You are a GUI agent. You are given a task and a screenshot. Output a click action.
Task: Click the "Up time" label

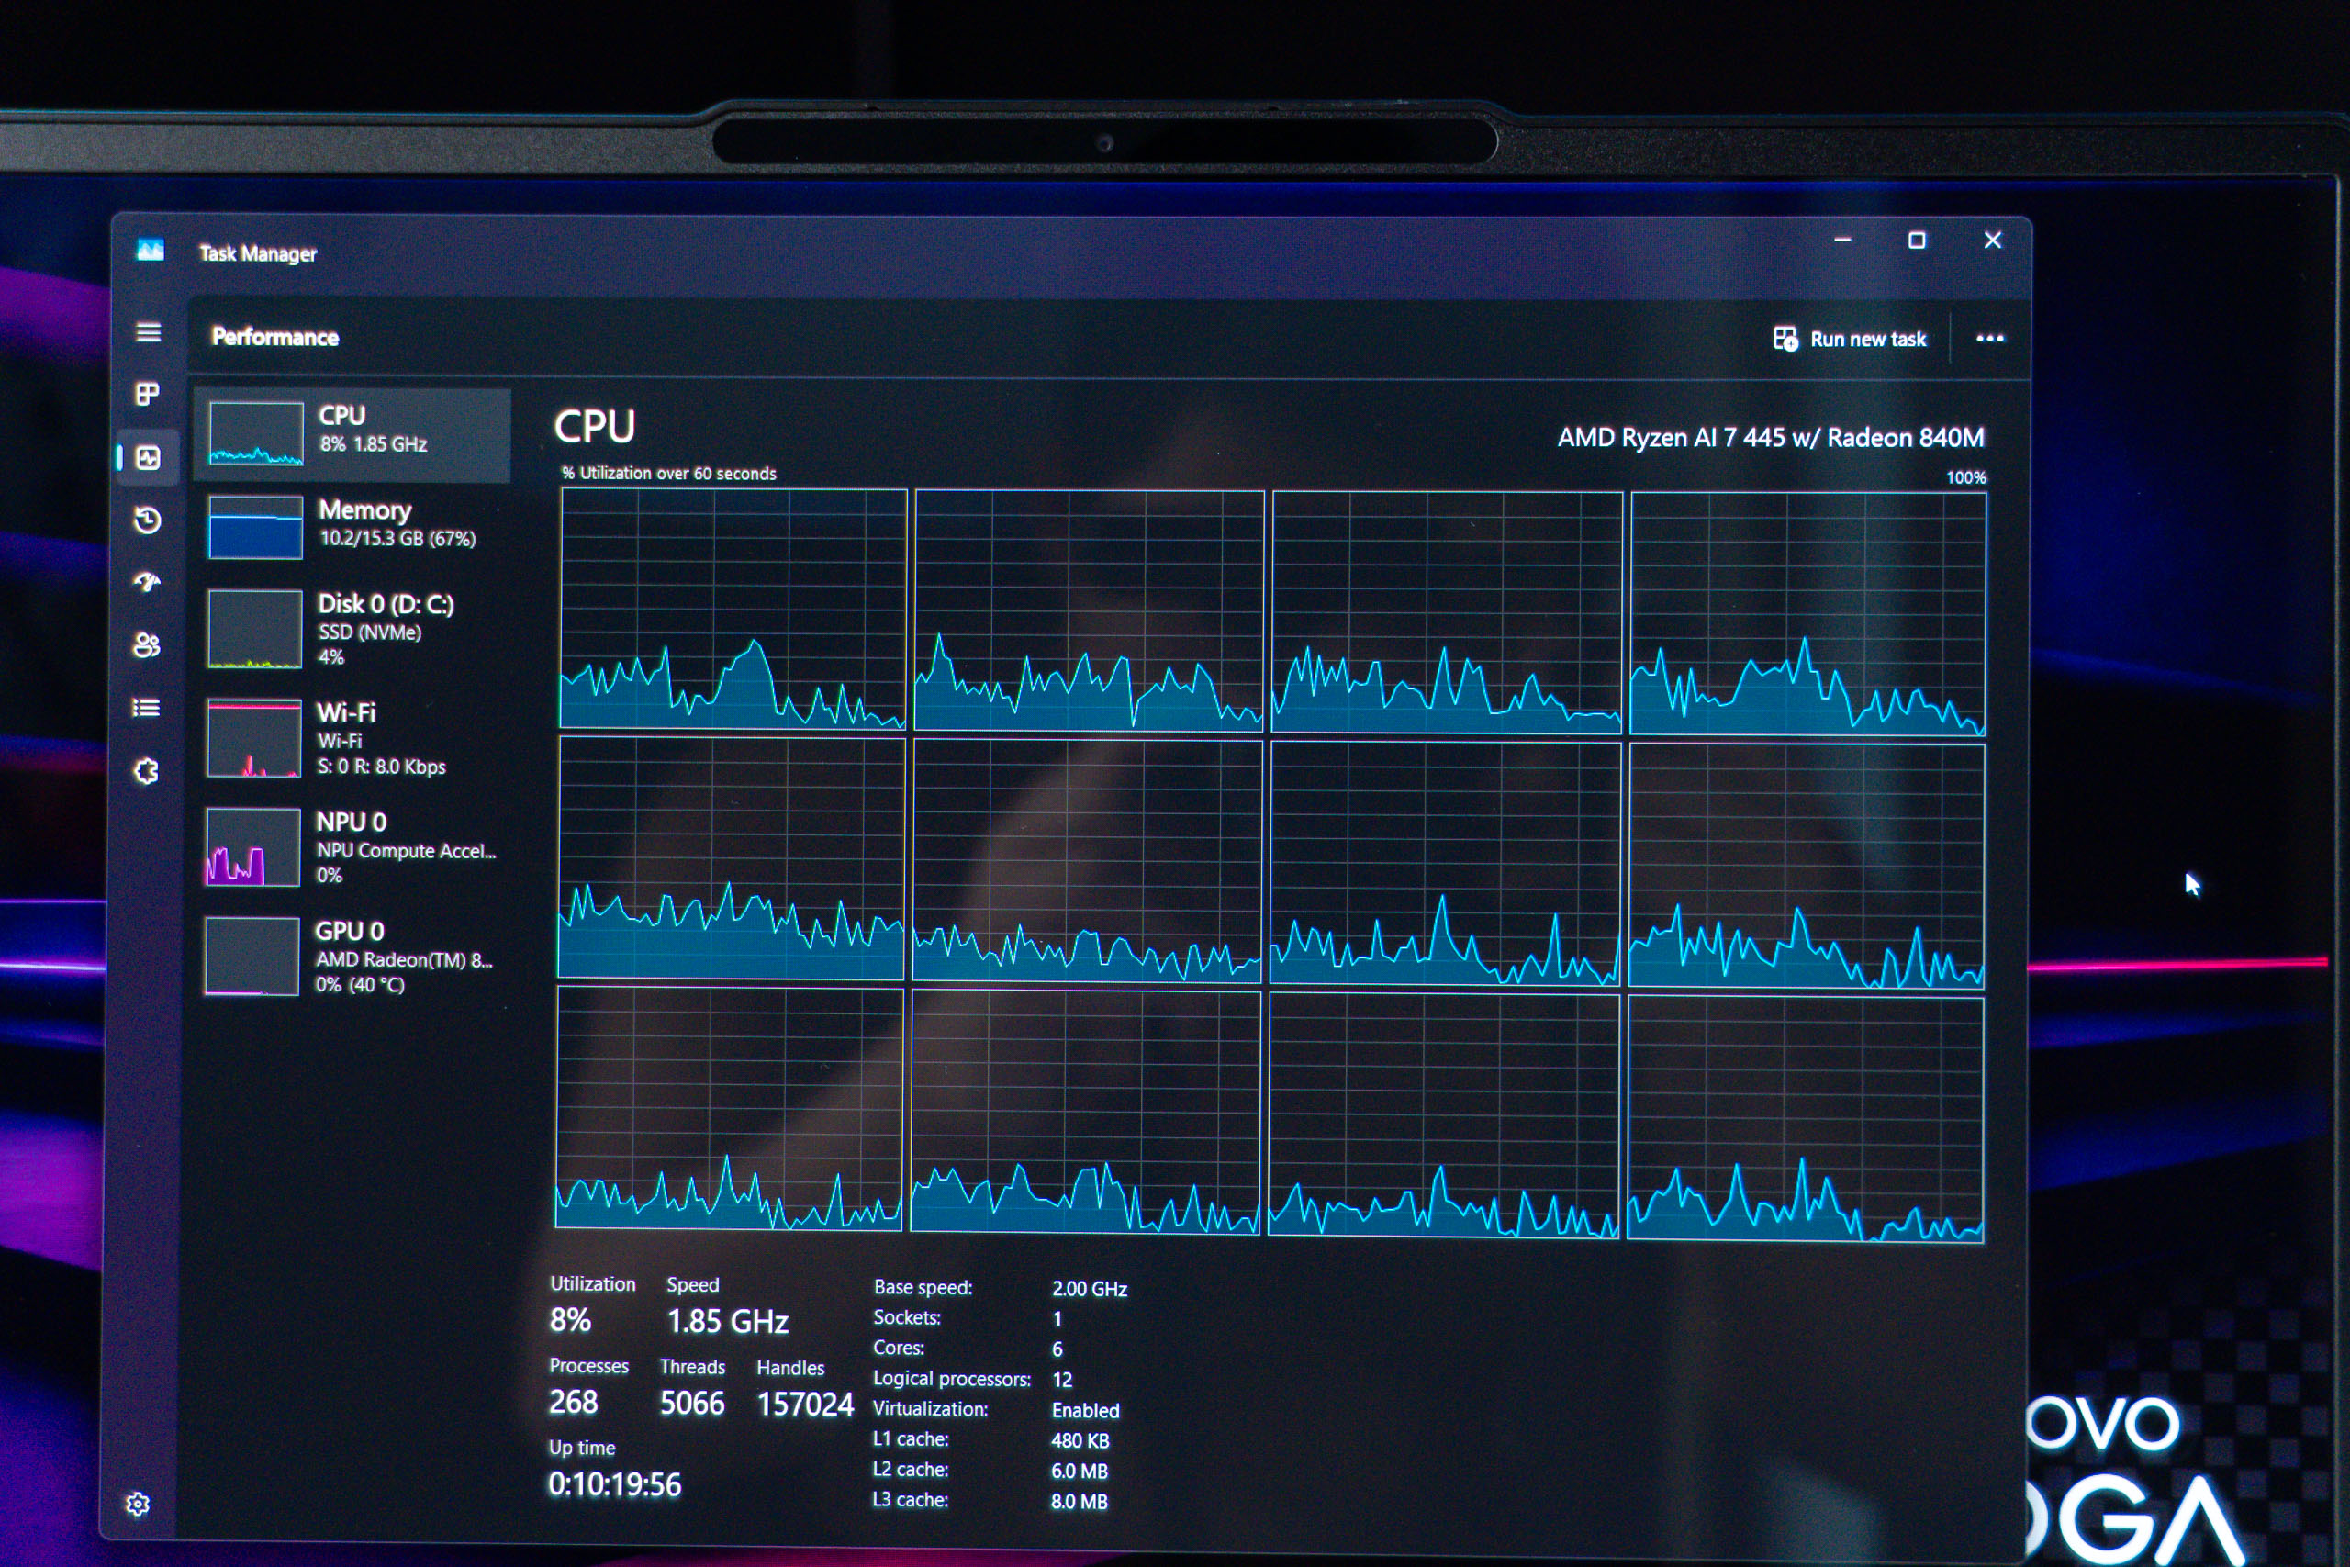pos(581,1448)
